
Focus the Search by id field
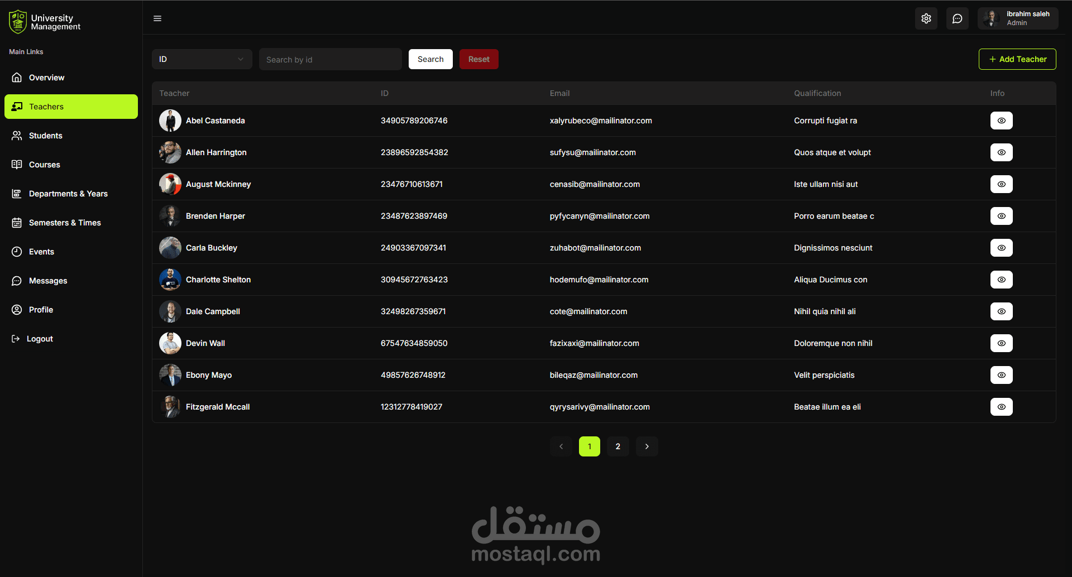[331, 59]
